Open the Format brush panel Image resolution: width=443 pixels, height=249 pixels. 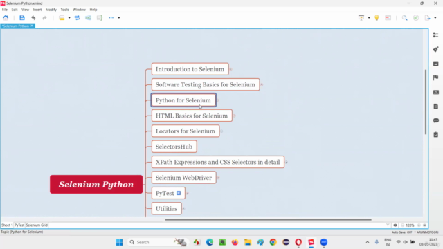coord(435,49)
